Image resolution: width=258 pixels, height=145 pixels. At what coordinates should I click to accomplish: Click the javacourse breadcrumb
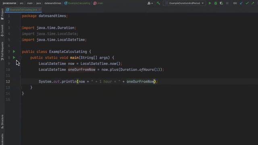point(9,3)
